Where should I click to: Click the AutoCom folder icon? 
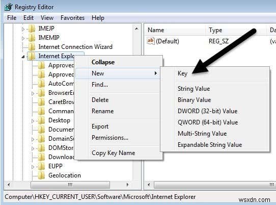click(42, 84)
